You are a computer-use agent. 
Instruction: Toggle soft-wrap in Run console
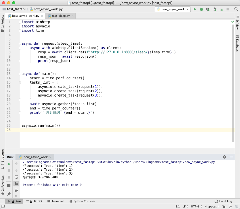pyautogui.click(x=16, y=177)
